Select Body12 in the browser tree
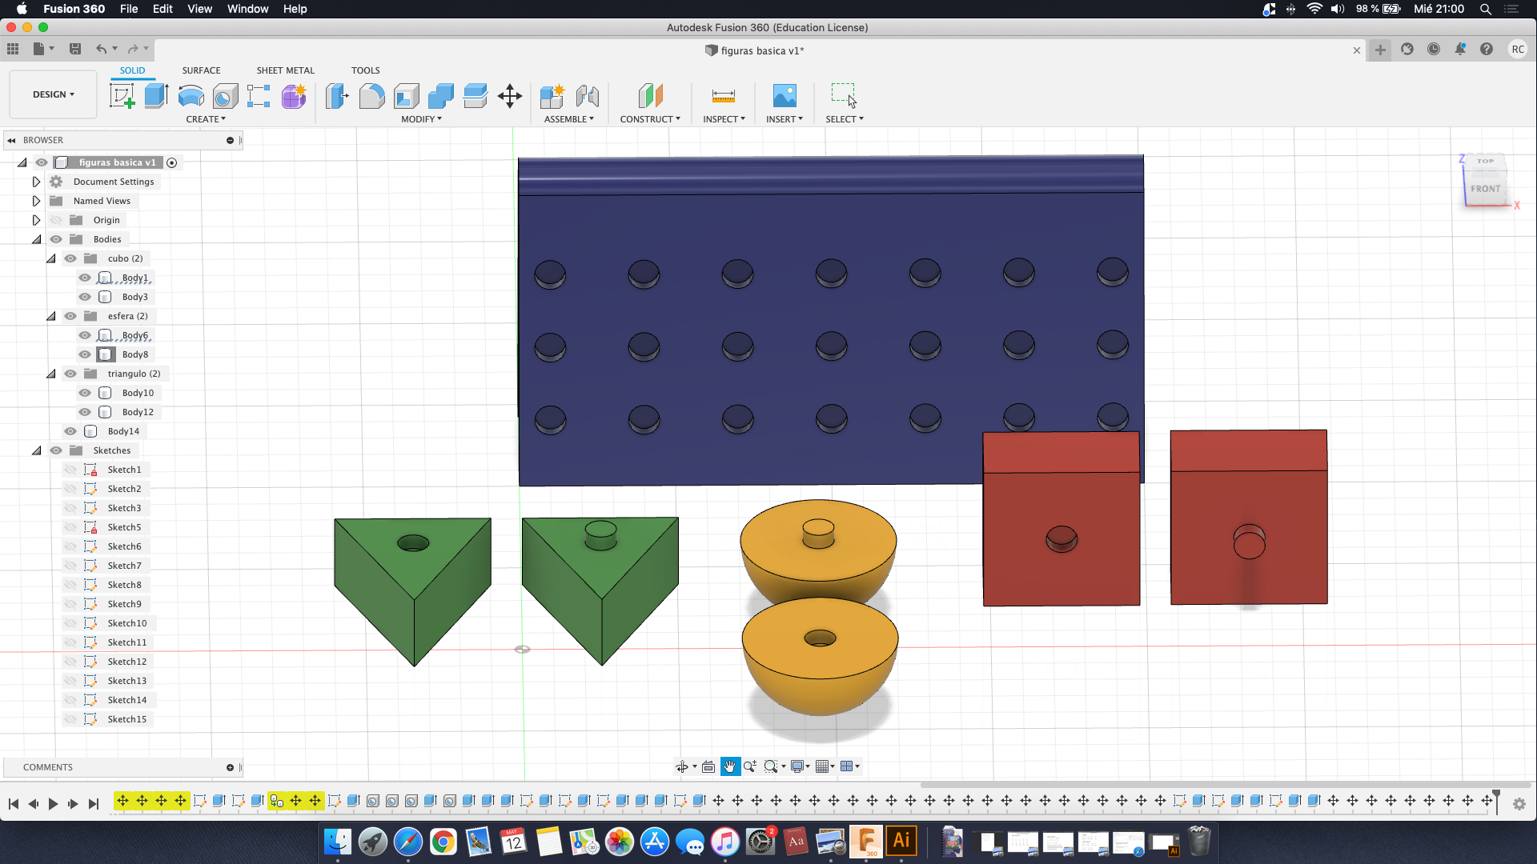The image size is (1537, 864). (138, 412)
